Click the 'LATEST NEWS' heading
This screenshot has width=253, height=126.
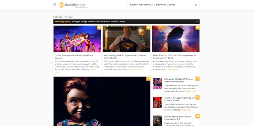tap(63, 17)
